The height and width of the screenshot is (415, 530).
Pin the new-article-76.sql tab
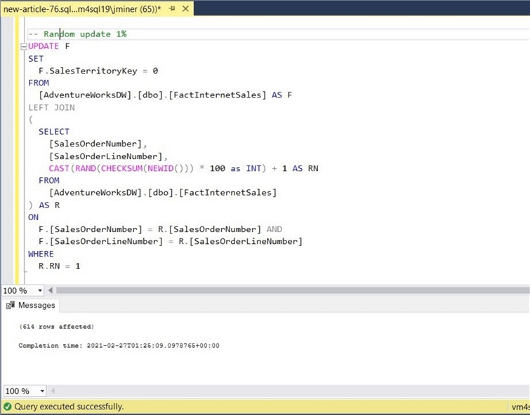click(172, 9)
